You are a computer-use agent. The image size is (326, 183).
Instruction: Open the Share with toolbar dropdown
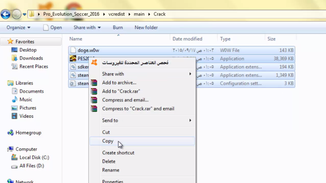(x=87, y=28)
